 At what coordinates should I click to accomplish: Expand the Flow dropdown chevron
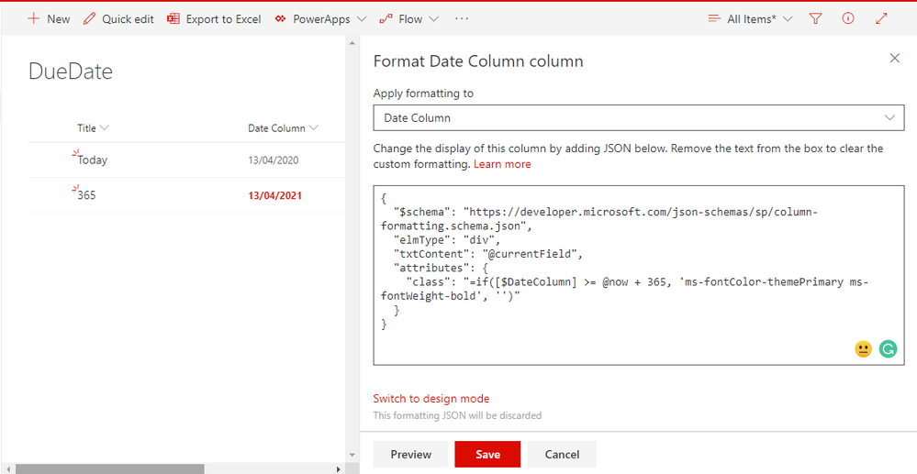click(433, 19)
